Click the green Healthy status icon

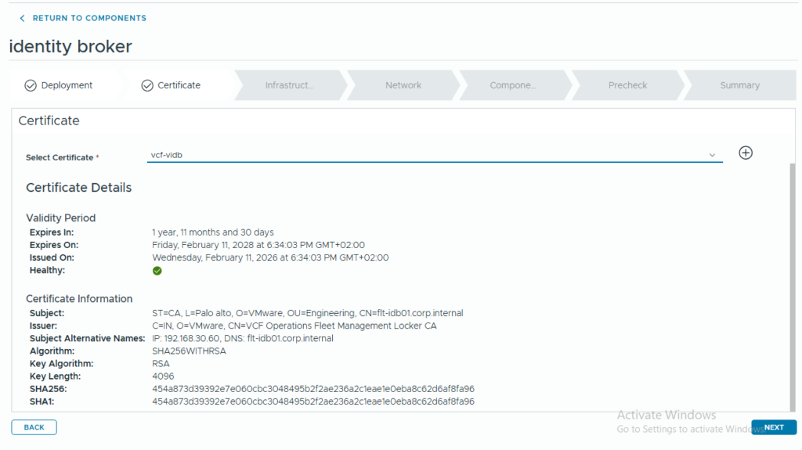157,271
